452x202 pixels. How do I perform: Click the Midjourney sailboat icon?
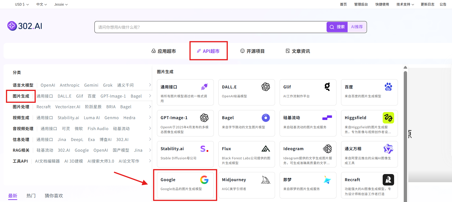click(x=266, y=180)
